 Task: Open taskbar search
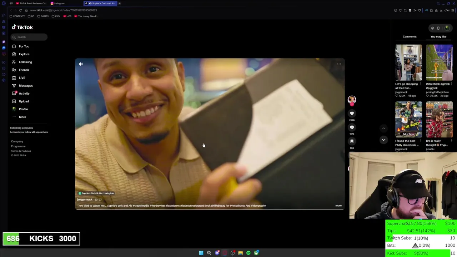point(209,253)
